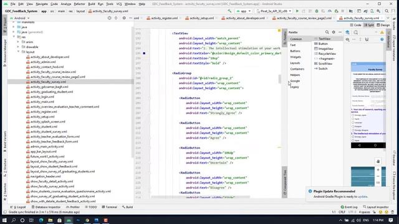Open Layout Inspector tool window
399x224 pixels.
(x=376, y=207)
